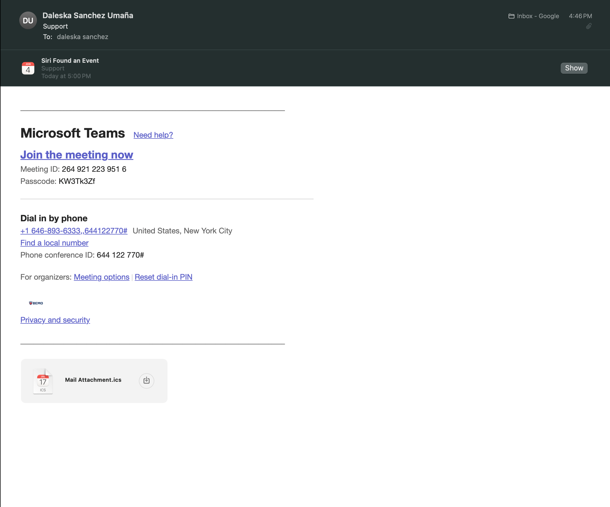Image resolution: width=610 pixels, height=507 pixels.
Task: Join the meeting now link
Action: pyautogui.click(x=77, y=155)
